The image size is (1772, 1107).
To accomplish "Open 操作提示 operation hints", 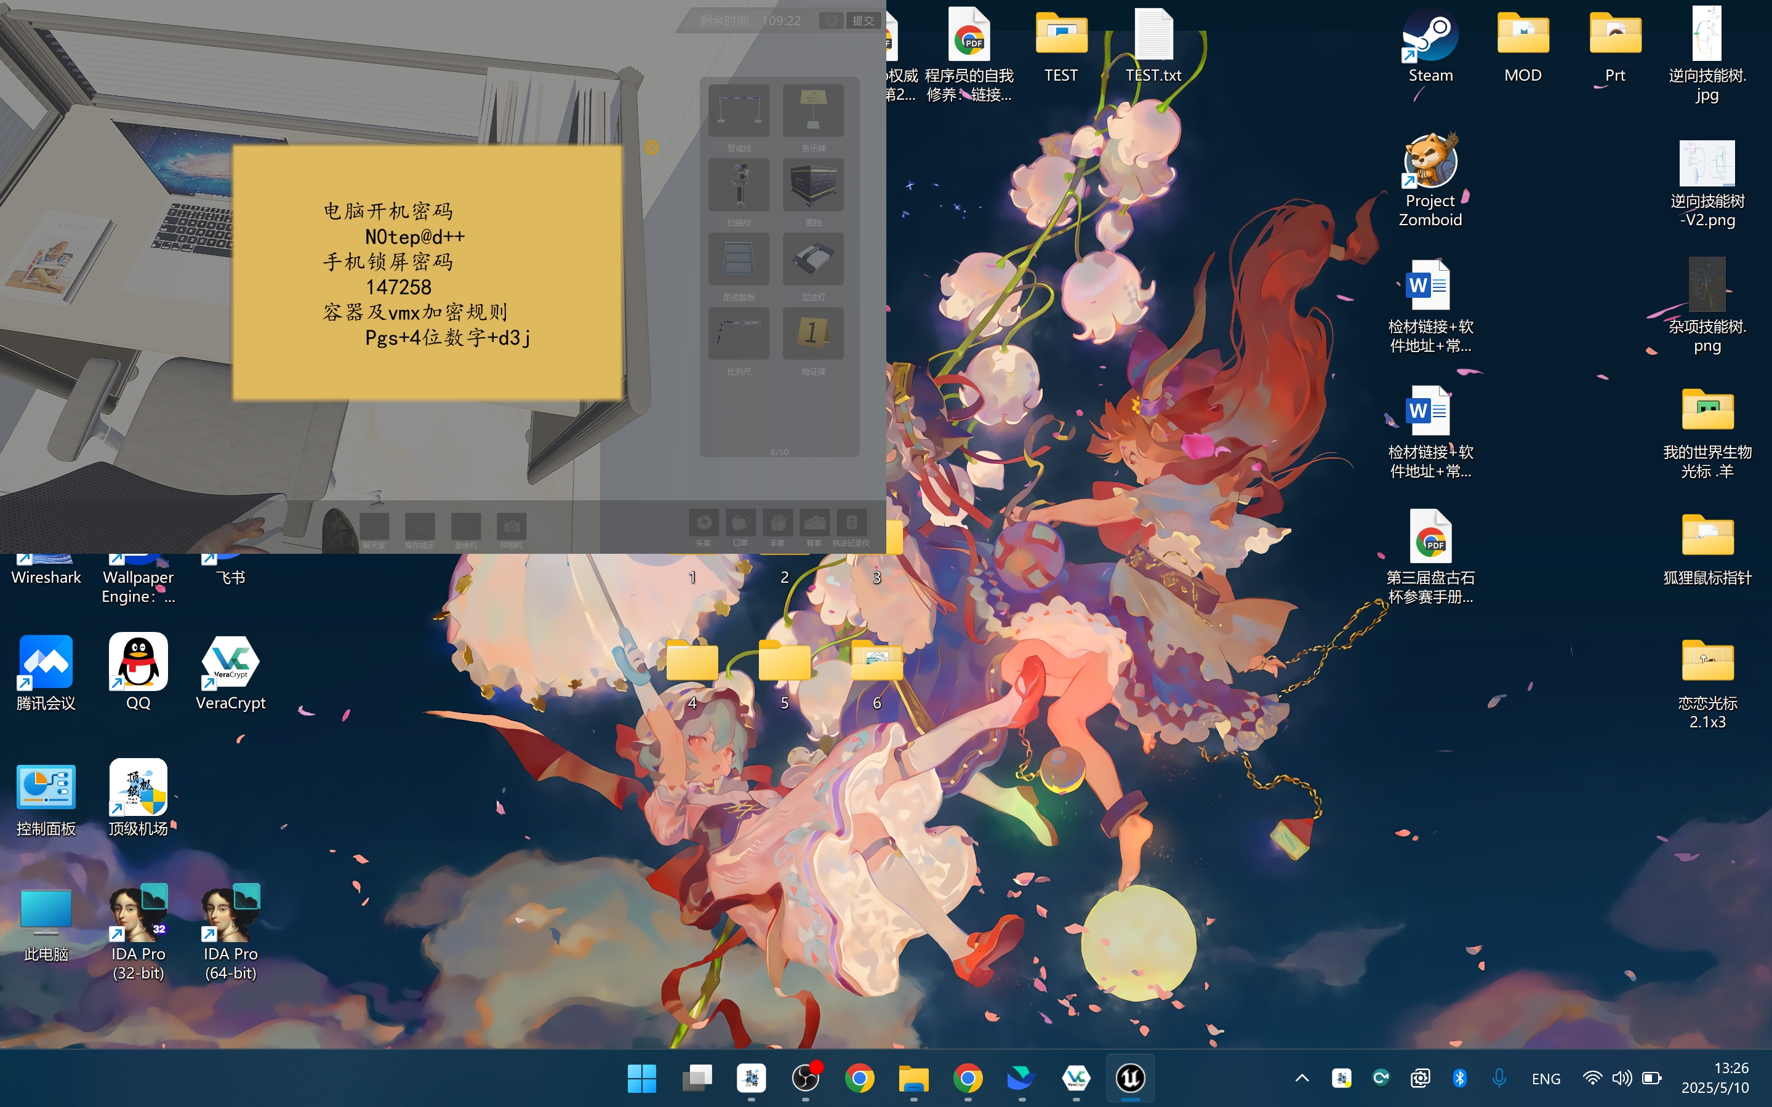I will click(x=420, y=526).
